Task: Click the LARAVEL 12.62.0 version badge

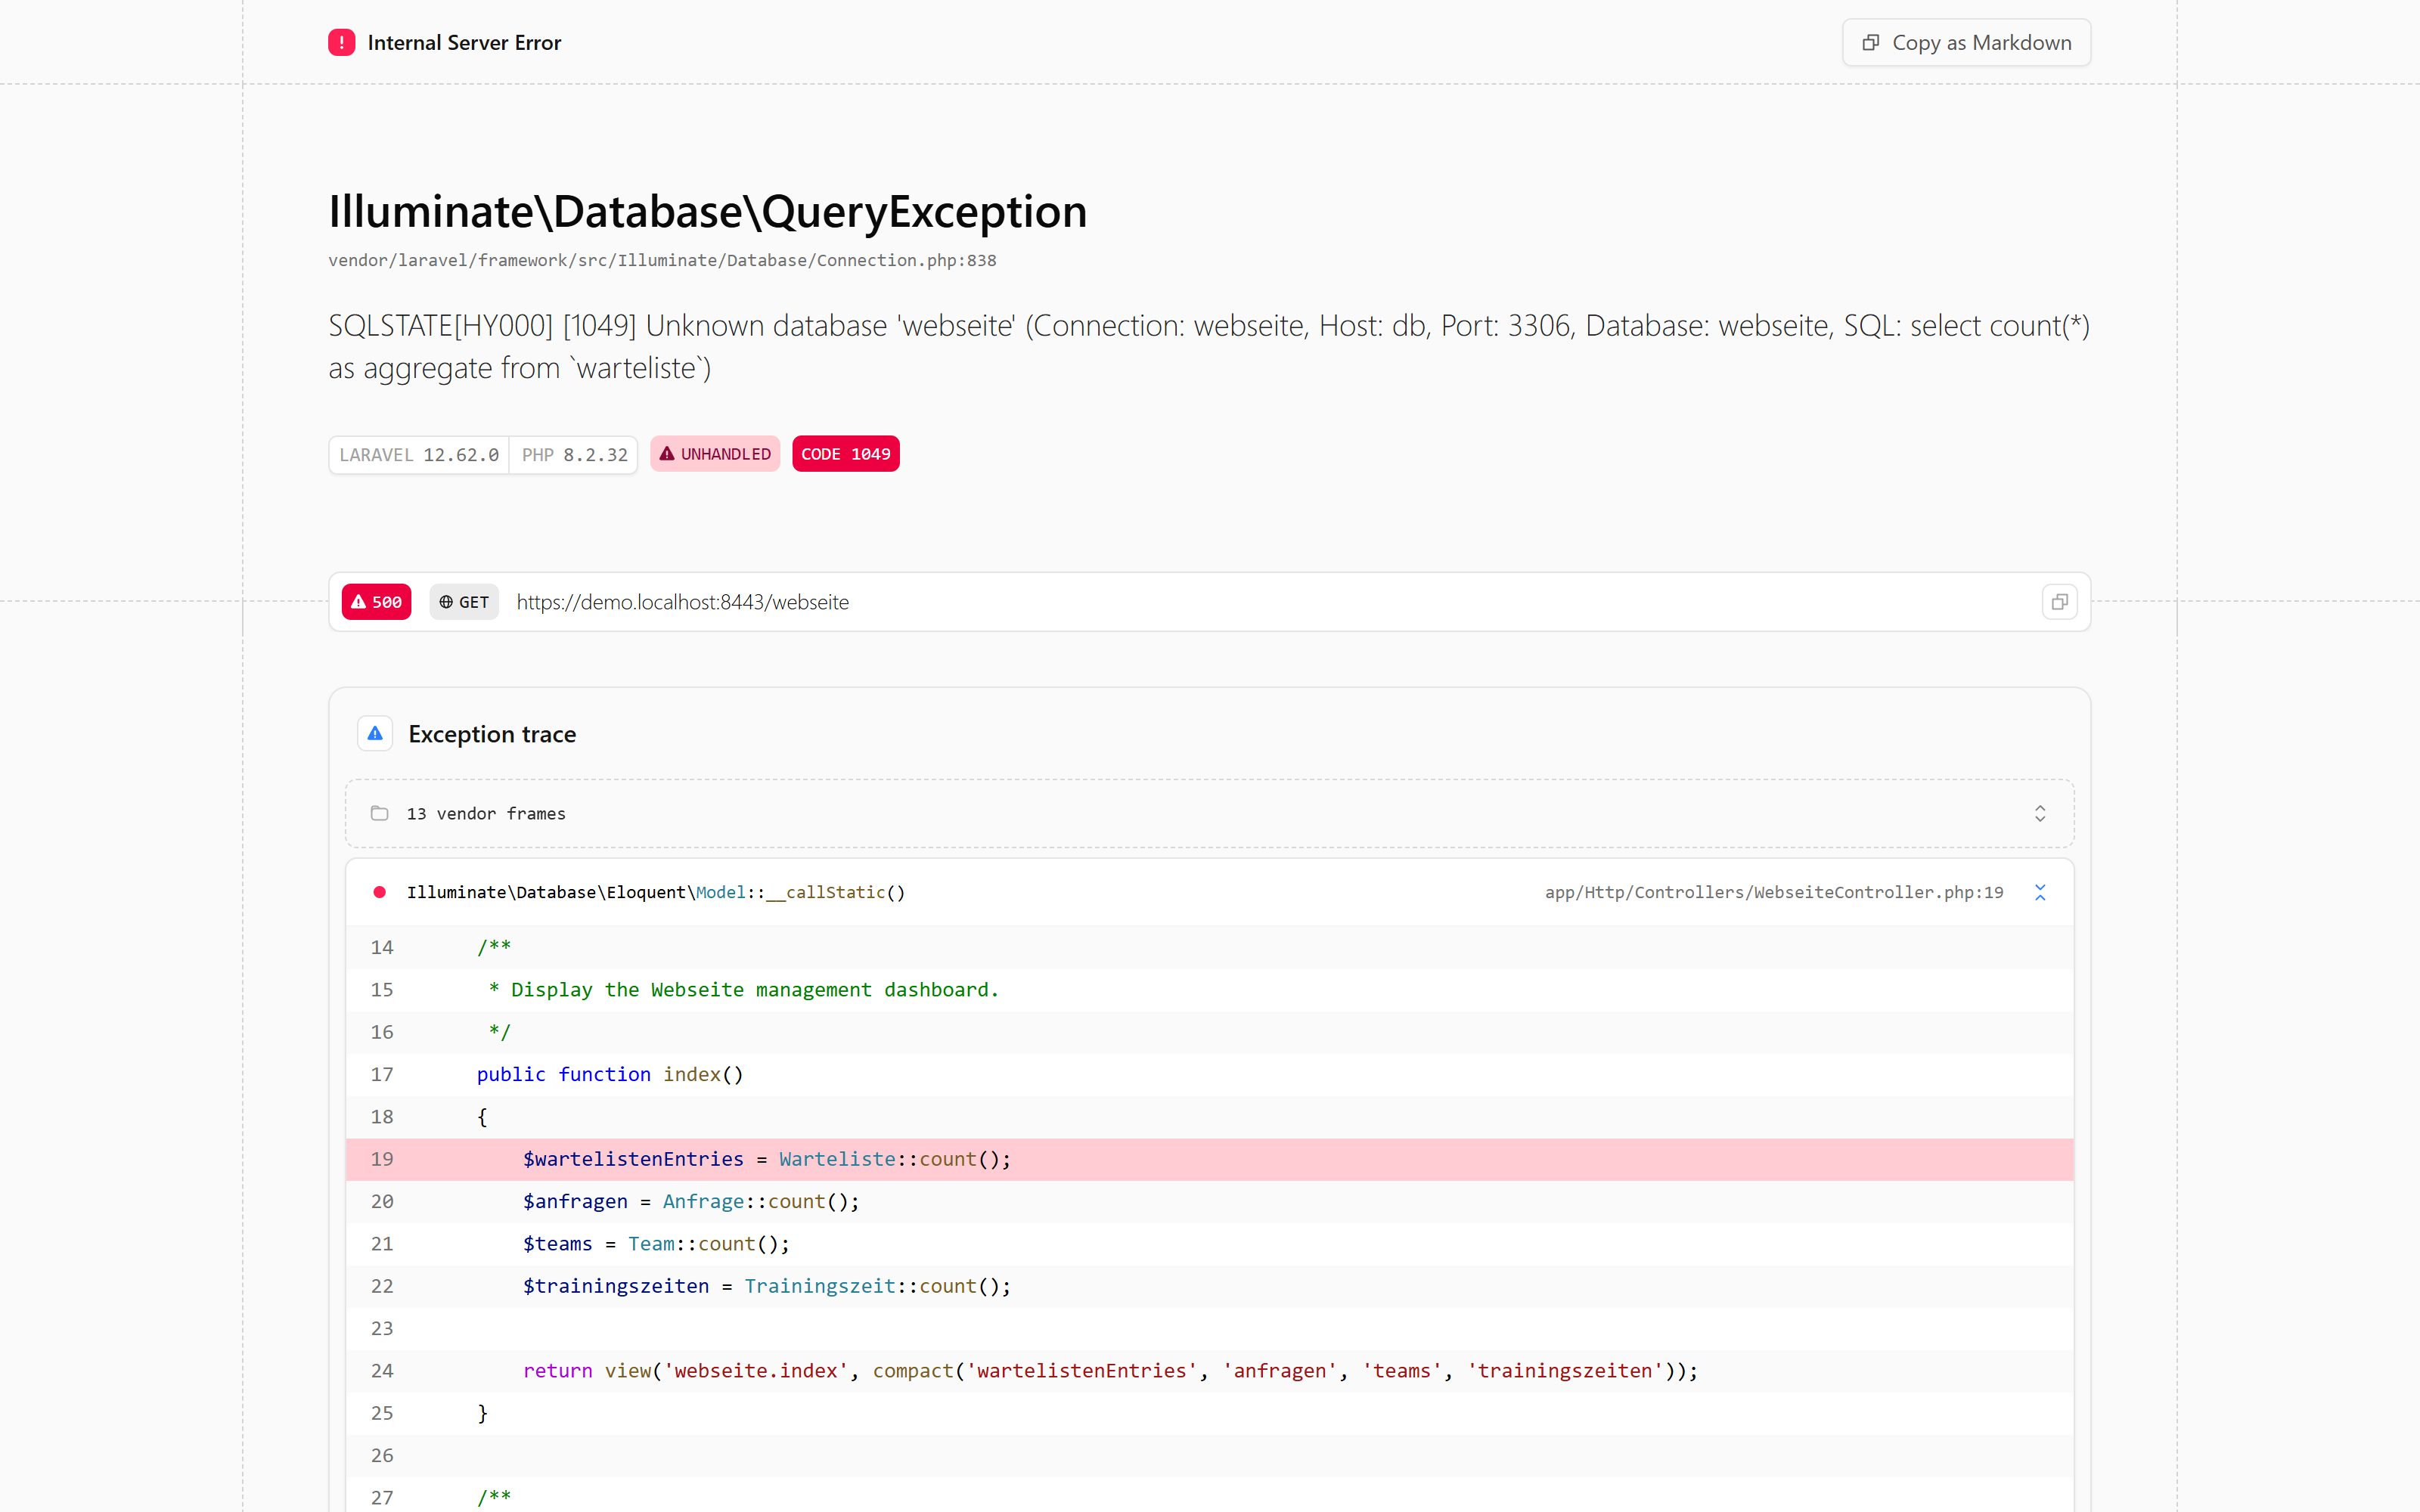Action: pyautogui.click(x=418, y=455)
